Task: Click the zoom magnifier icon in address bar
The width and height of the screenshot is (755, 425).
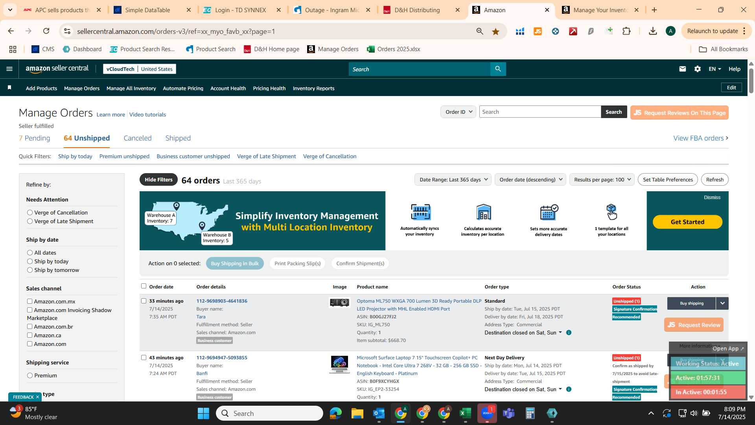Action: pyautogui.click(x=480, y=31)
